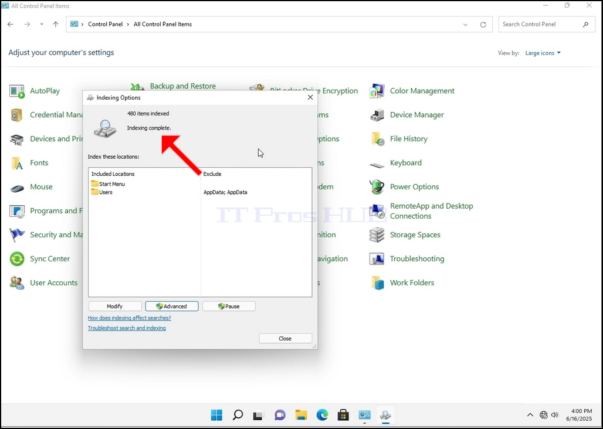
Task: Open the Fonts icon
Action: pos(17,163)
